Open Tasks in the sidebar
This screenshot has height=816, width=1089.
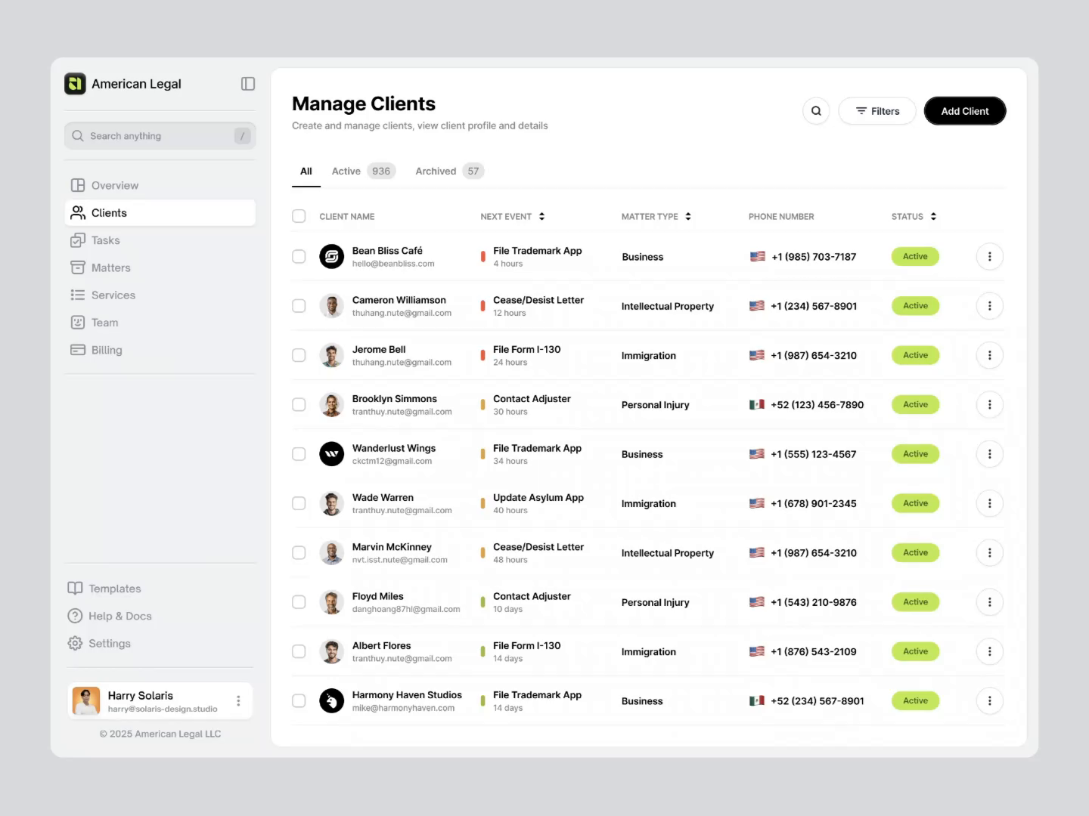coord(160,240)
